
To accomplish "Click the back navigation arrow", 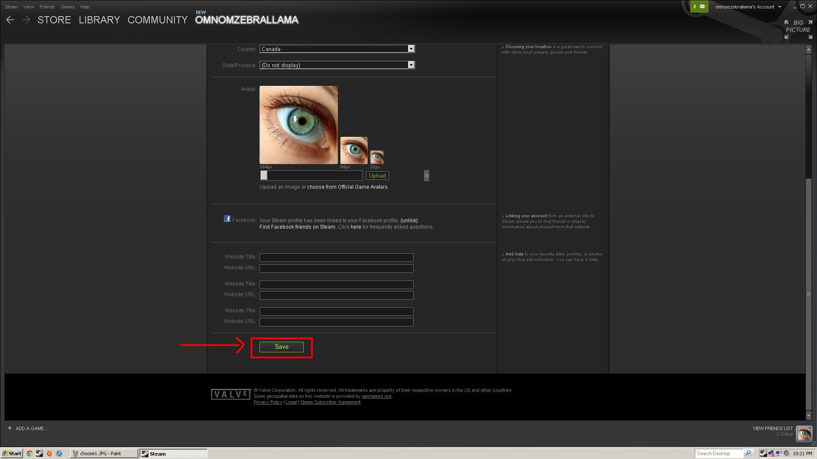I will coord(10,20).
